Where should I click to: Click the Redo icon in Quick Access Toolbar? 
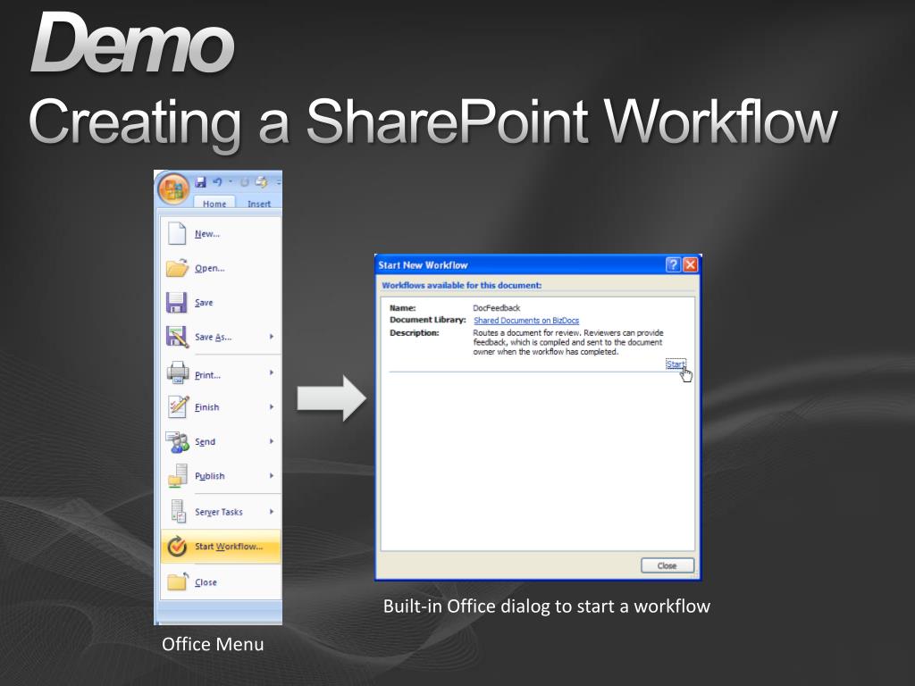(245, 182)
